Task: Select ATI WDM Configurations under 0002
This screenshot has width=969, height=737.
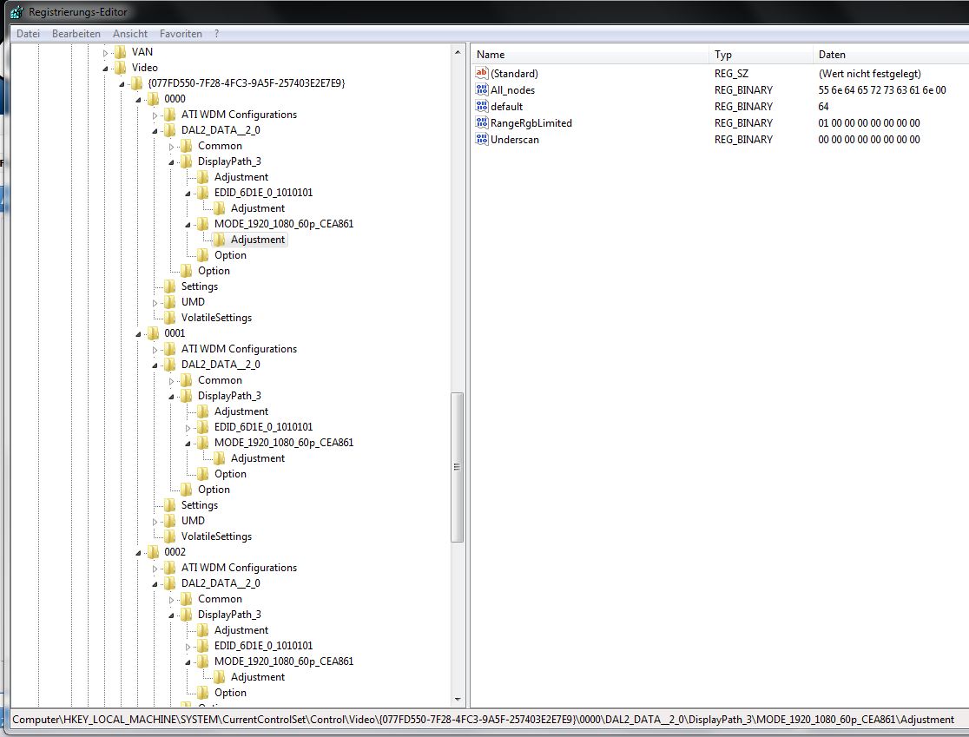Action: [x=239, y=568]
